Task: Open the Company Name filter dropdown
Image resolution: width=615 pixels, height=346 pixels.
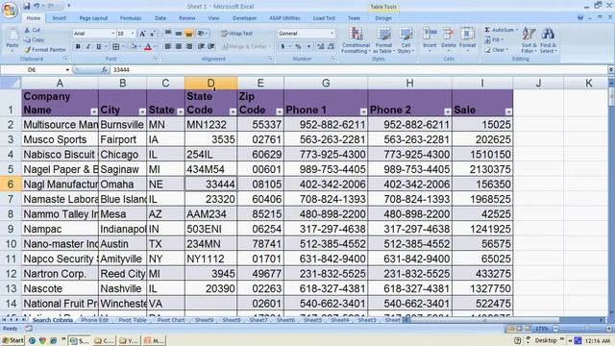Action: point(94,111)
